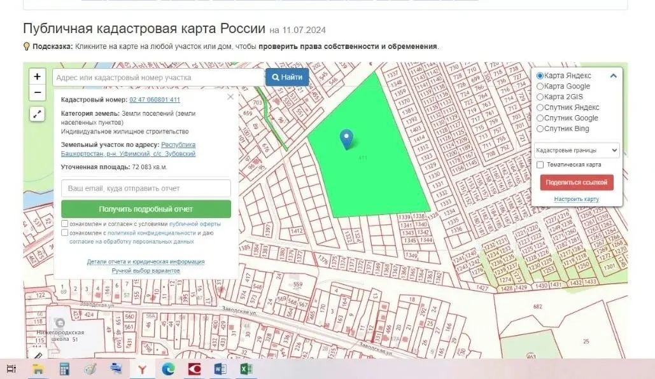
Task: Click parcel 1412 on the map
Action: tap(297, 231)
